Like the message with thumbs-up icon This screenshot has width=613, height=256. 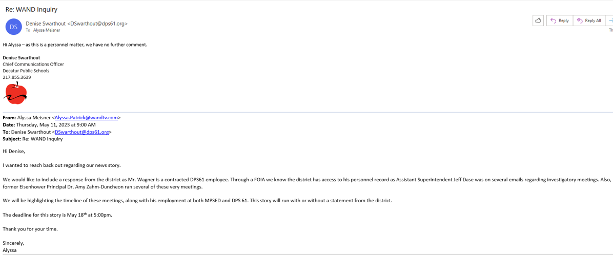click(538, 20)
